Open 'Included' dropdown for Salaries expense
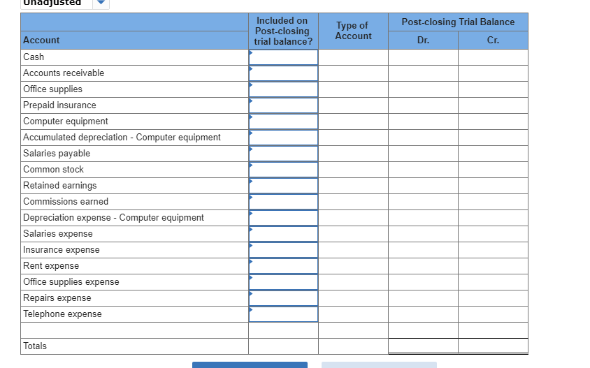Viewport: 590px width, 368px height. click(x=283, y=234)
